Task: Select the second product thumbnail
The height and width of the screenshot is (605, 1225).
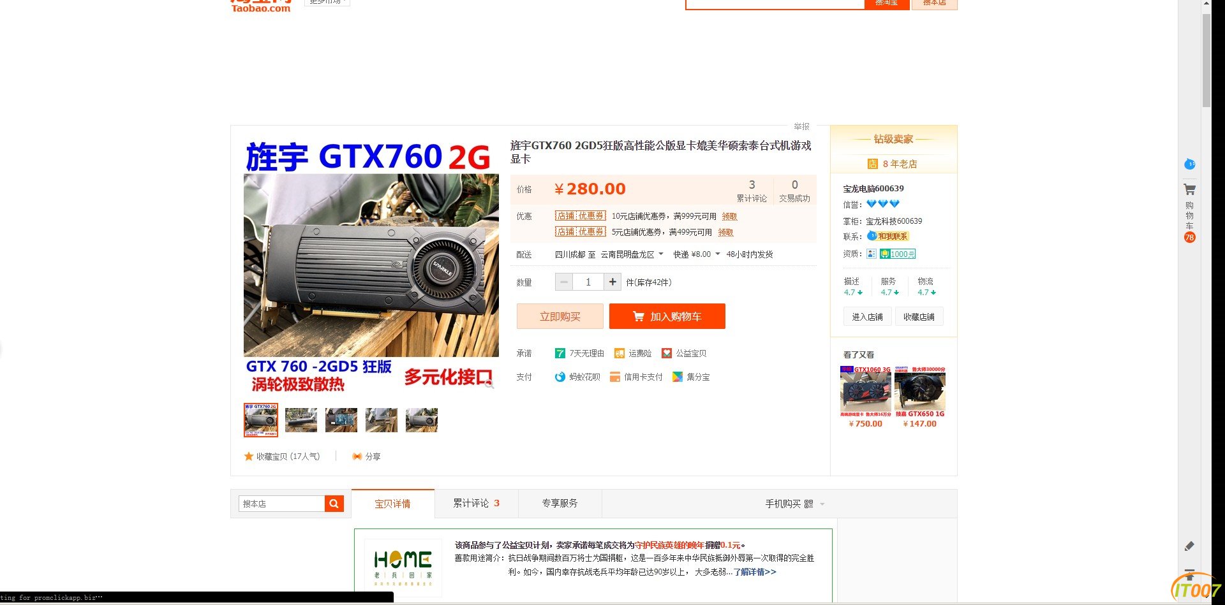Action: tap(301, 419)
